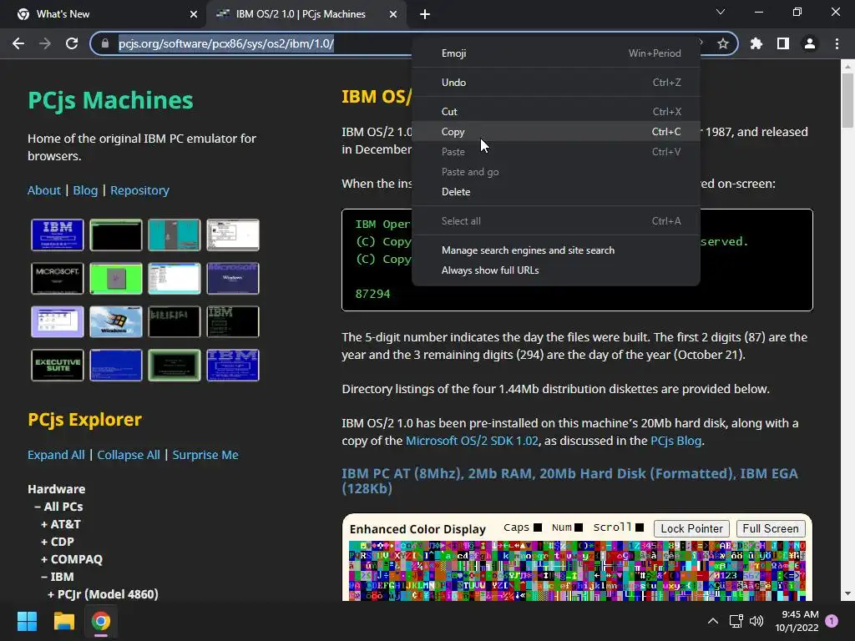Image resolution: width=855 pixels, height=641 pixels.
Task: Open the MICROSOFT black screen thumbnail
Action: [58, 279]
